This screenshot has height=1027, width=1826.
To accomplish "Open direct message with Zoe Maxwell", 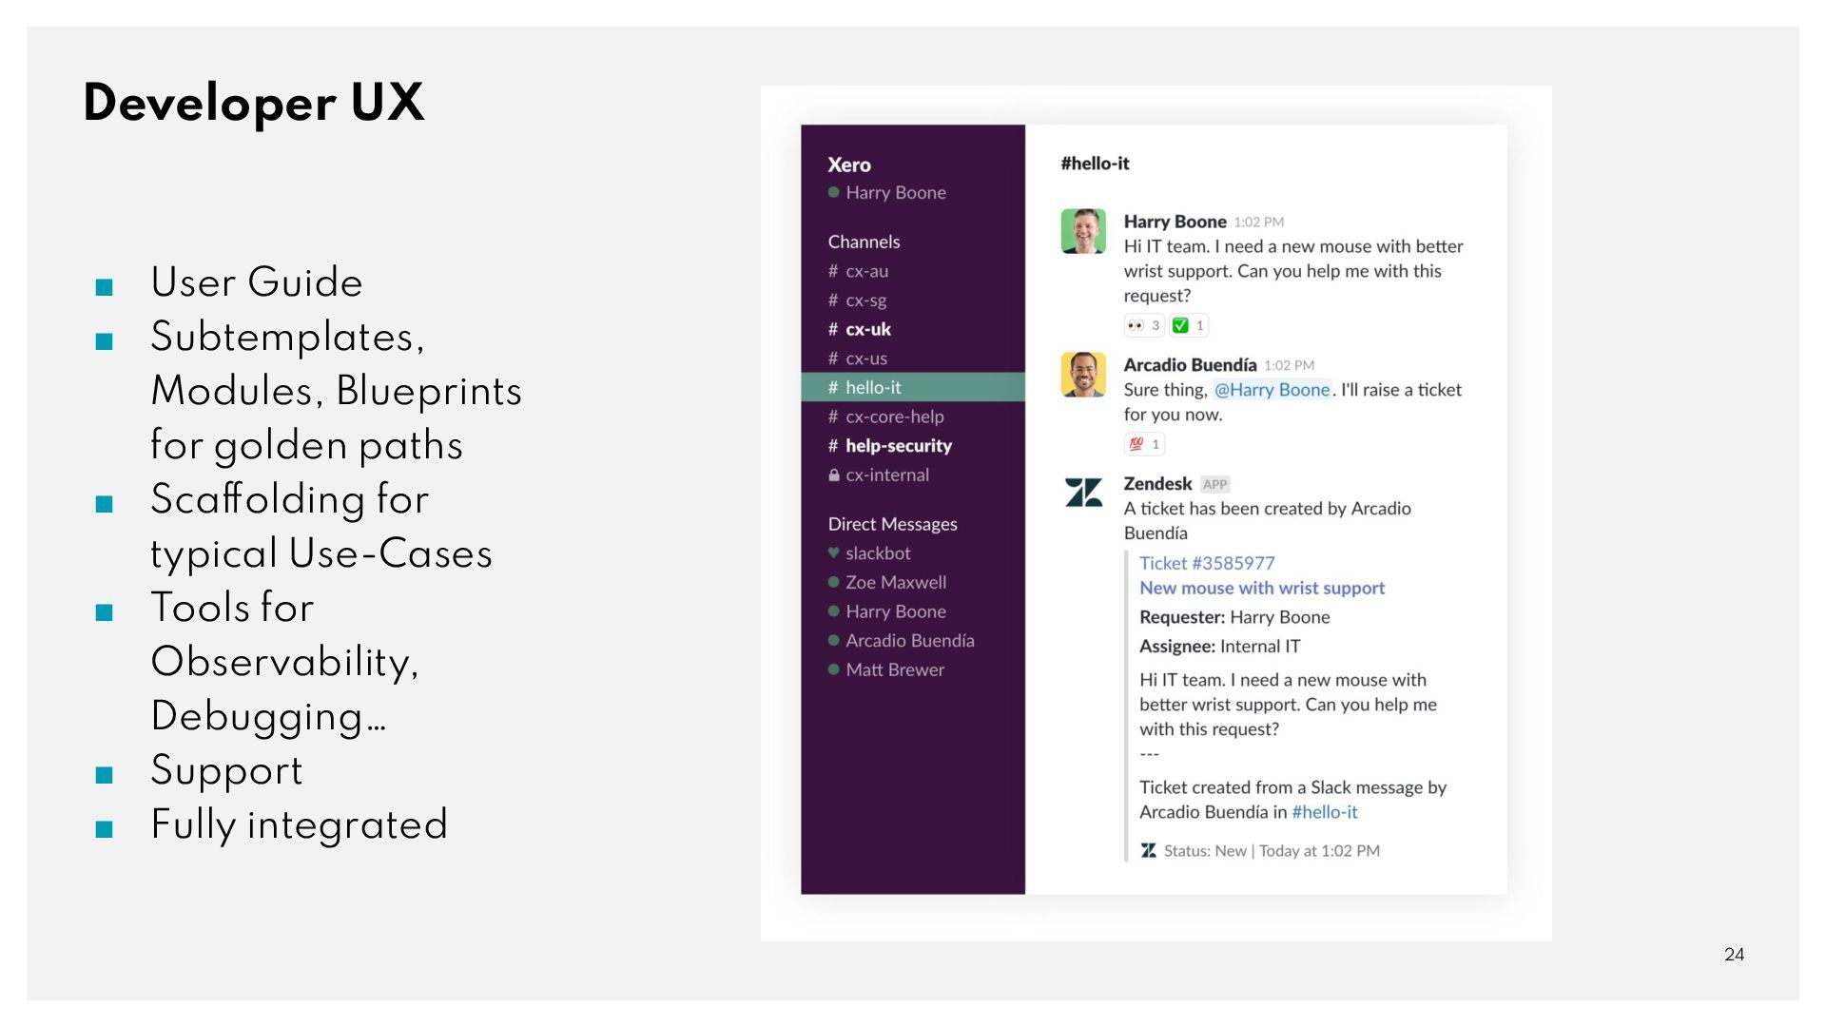I will coord(895,582).
